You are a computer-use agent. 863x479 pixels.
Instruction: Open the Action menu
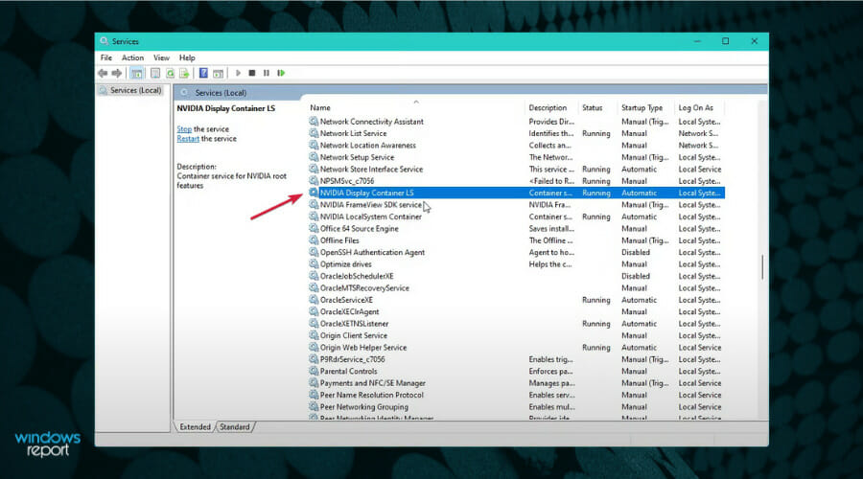132,57
